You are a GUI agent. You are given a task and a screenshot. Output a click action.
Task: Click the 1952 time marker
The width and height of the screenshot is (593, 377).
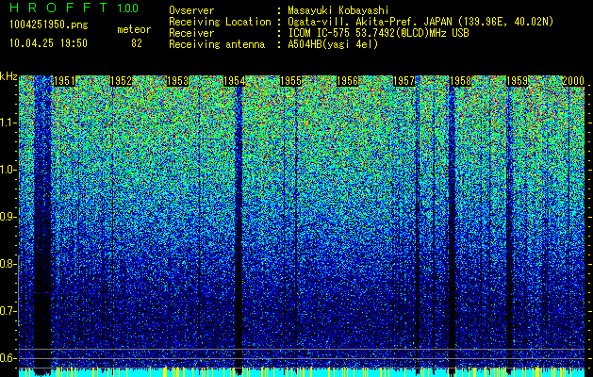click(x=121, y=81)
